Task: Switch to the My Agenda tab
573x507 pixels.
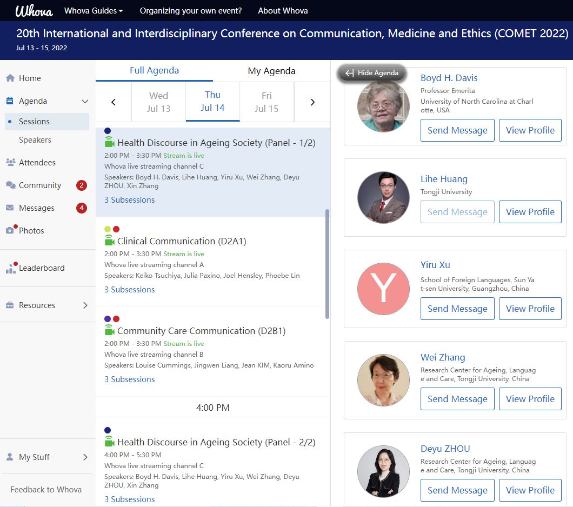Action: pyautogui.click(x=271, y=71)
